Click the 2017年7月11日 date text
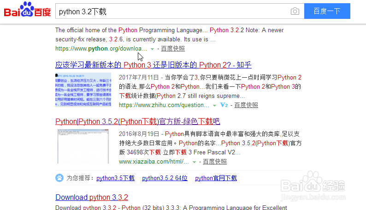366x210 pixels. [x=139, y=77]
